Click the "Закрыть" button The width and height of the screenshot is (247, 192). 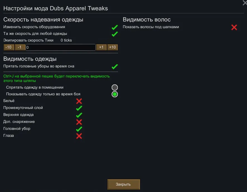click(123, 184)
